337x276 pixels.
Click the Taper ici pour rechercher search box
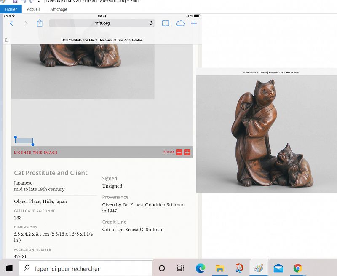coord(86,268)
